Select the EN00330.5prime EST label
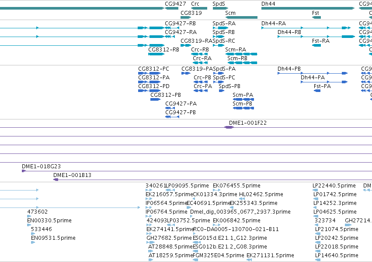The height and width of the screenshot is (262, 372). (49, 221)
